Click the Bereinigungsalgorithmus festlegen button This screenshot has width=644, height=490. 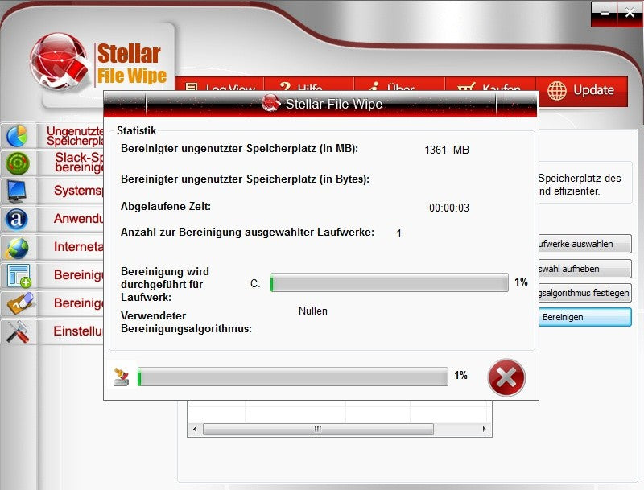585,293
